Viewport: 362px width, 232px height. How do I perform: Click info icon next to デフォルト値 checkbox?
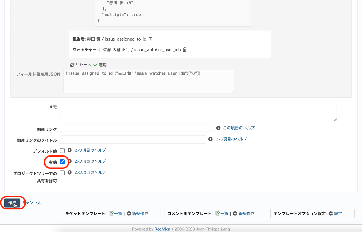69,150
